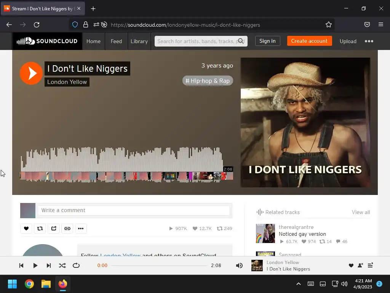This screenshot has height=293, width=390.
Task: Click the 'Noticed gay version' track thumbnail
Action: [x=265, y=233]
